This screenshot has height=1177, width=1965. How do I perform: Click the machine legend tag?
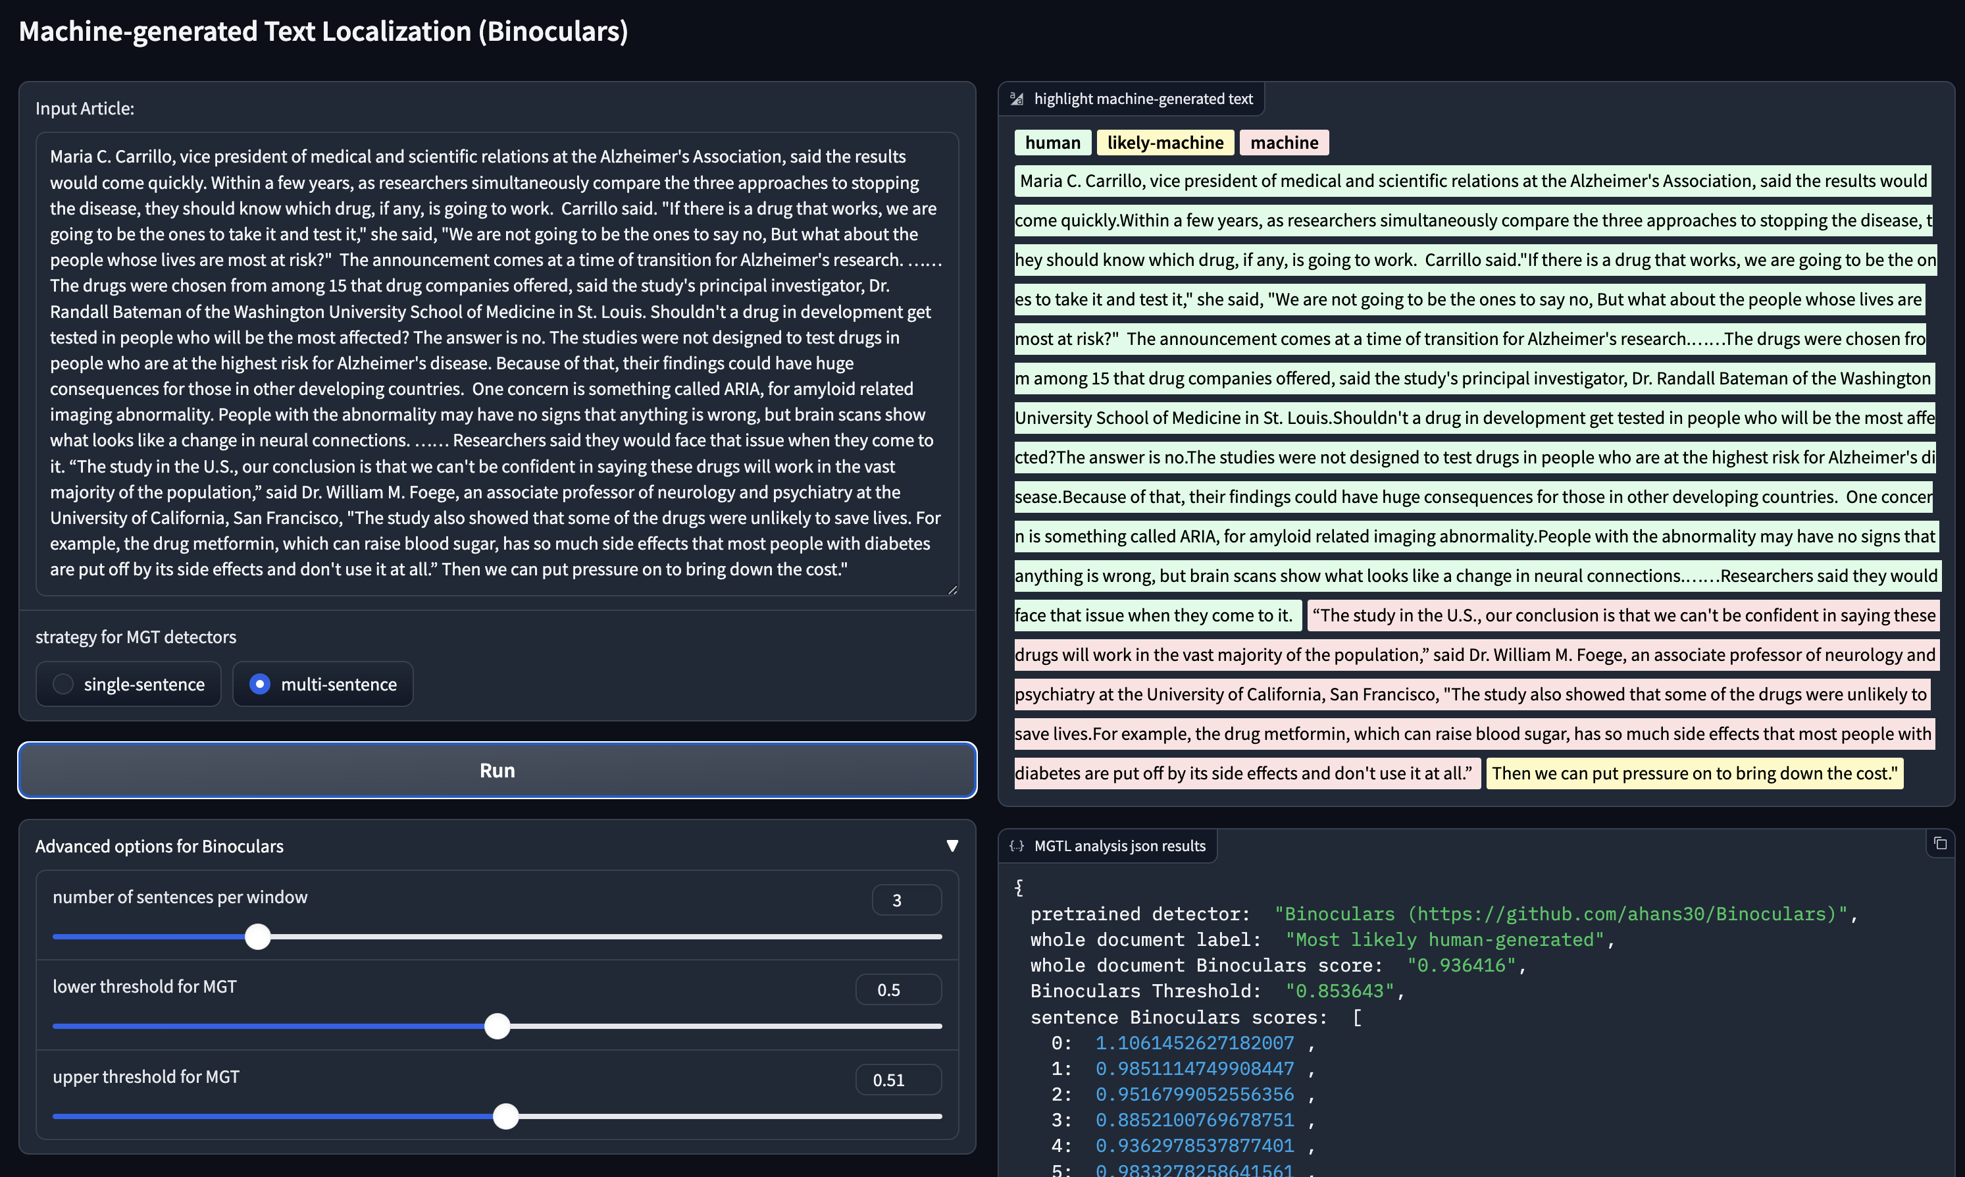[1283, 143]
